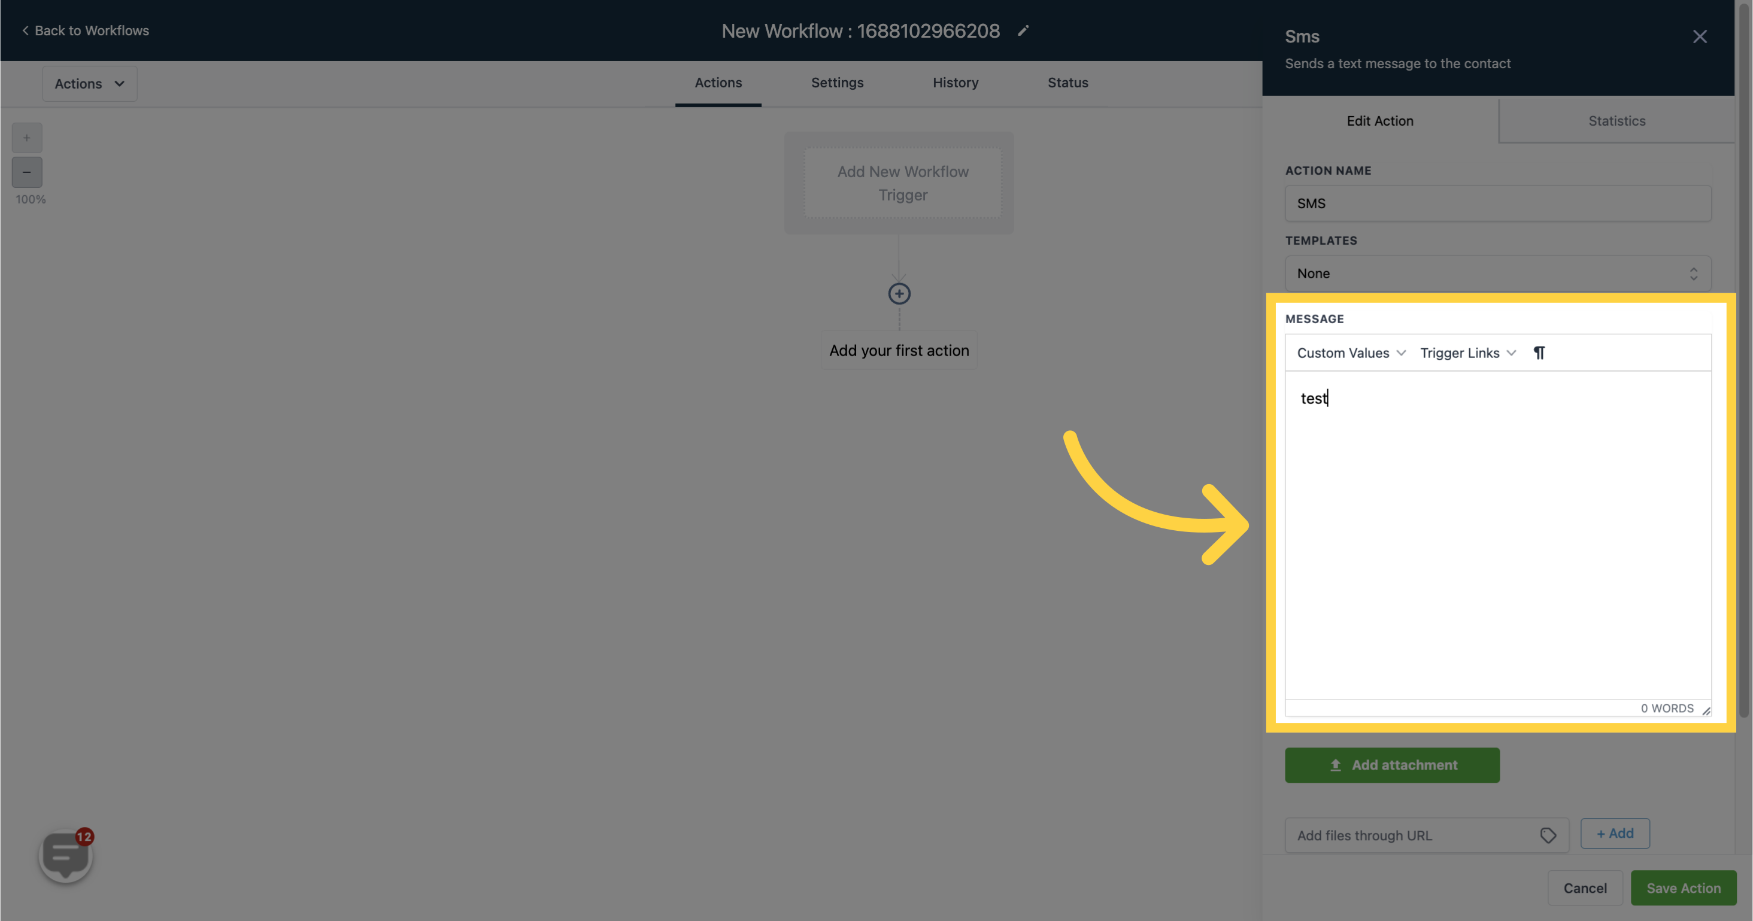Viewport: 1753px width, 921px height.
Task: Close the Sms panel
Action: coord(1699,37)
